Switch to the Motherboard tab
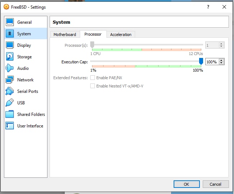 [x=65, y=35]
